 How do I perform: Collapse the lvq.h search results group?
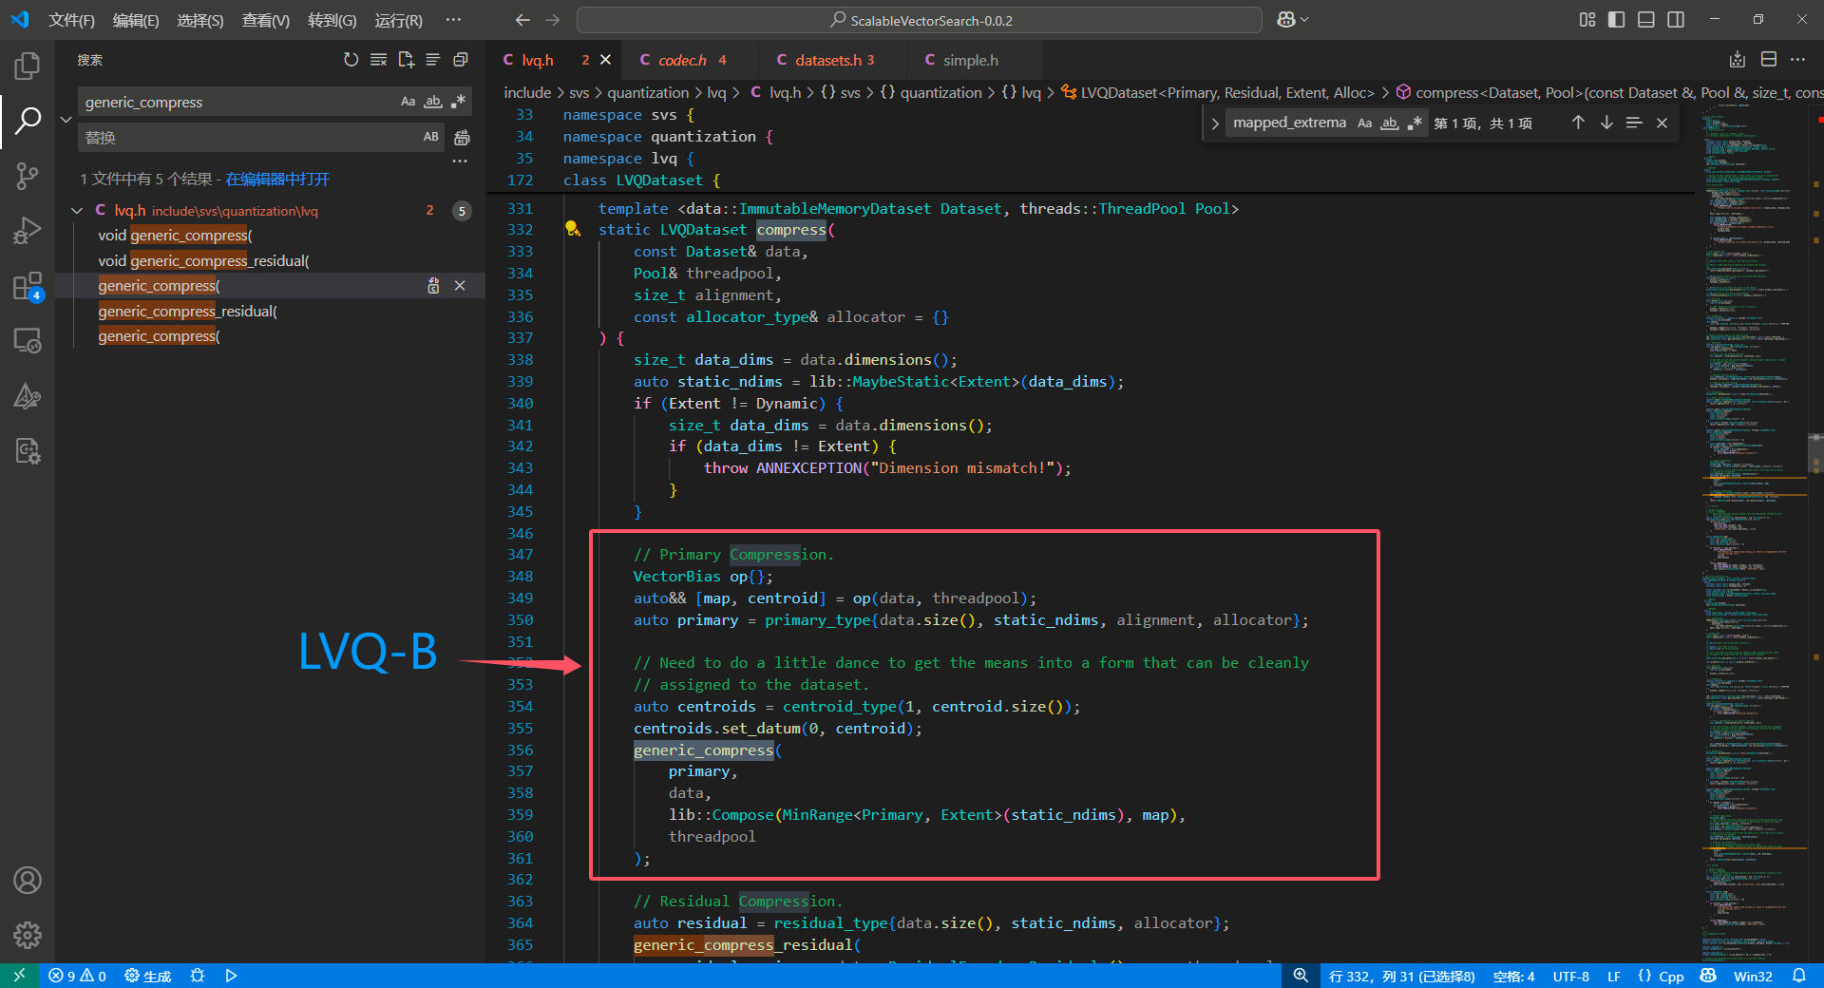tap(77, 211)
